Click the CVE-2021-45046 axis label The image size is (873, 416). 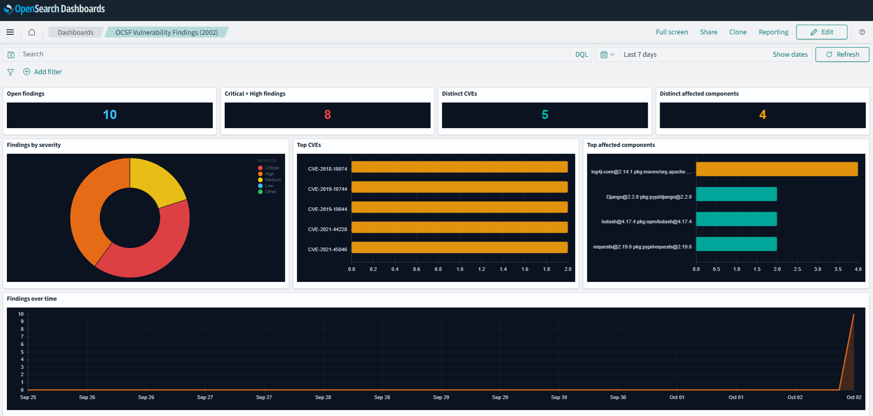(x=328, y=249)
